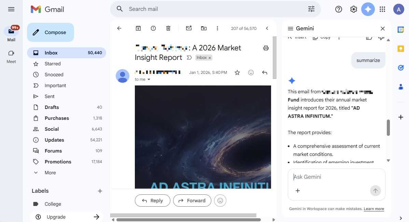
Task: Go to newer email chevron
Action: pyautogui.click(x=267, y=28)
